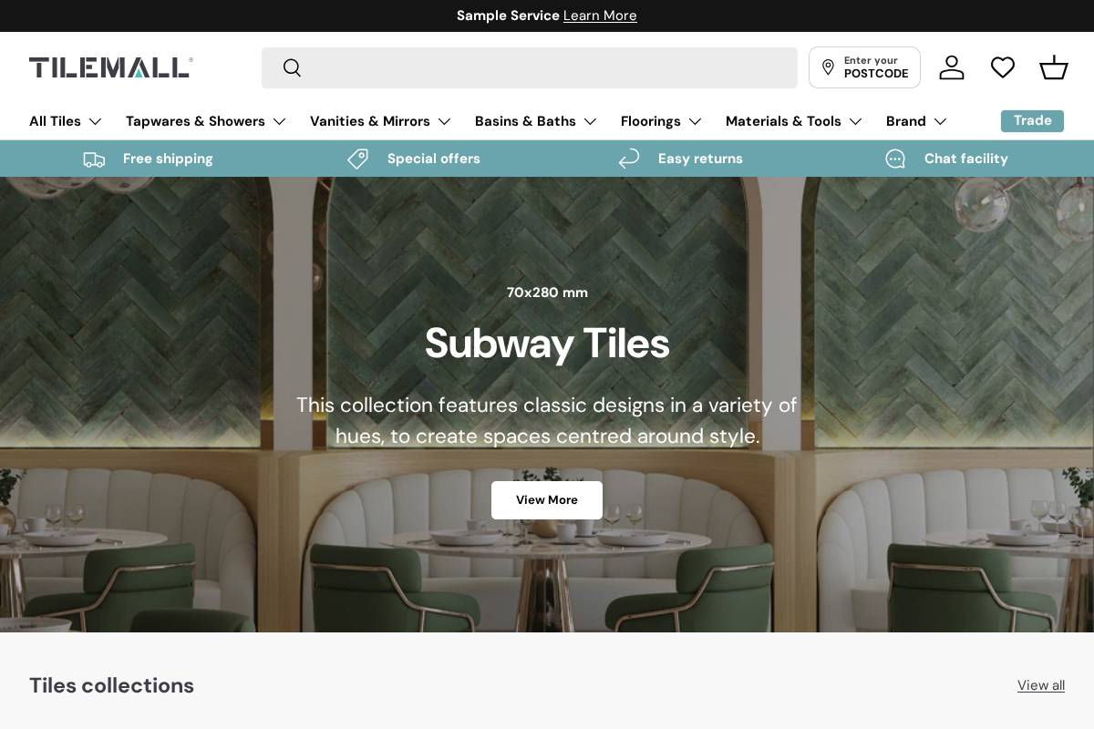Open the account login icon
This screenshot has height=729, width=1094.
[952, 67]
